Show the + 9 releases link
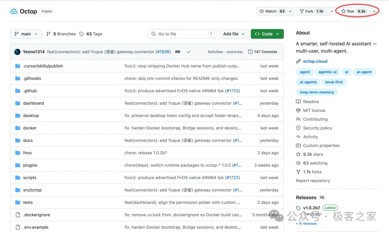 [307, 224]
